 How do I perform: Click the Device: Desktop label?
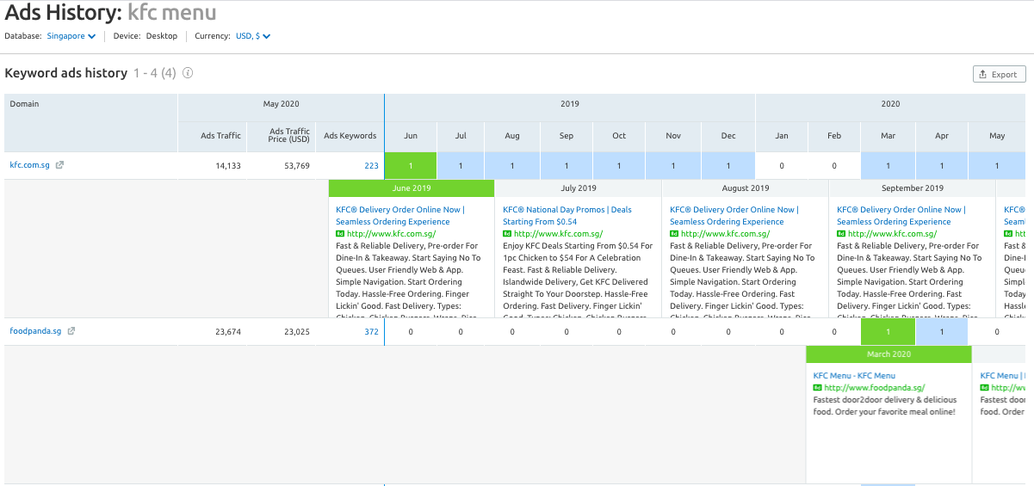pyautogui.click(x=146, y=36)
